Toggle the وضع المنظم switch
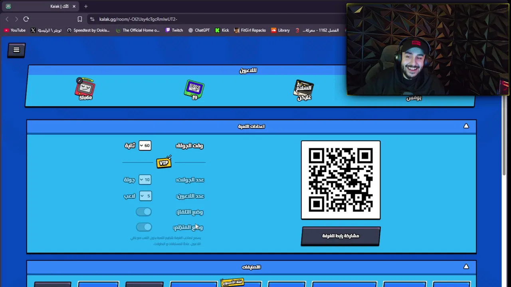 point(144,227)
